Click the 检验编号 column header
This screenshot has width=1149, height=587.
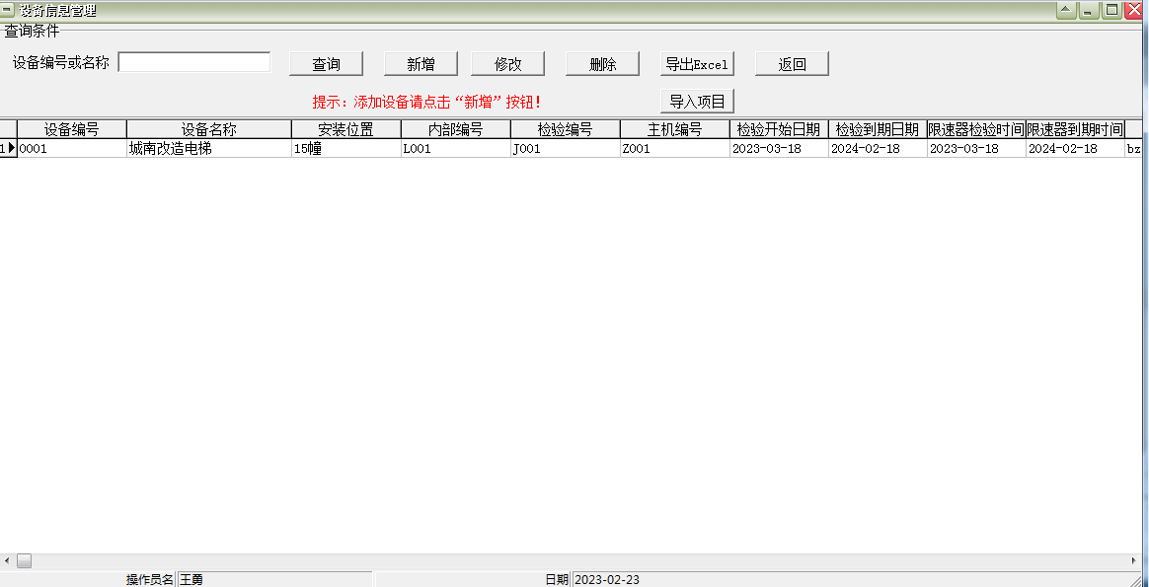[x=565, y=129]
